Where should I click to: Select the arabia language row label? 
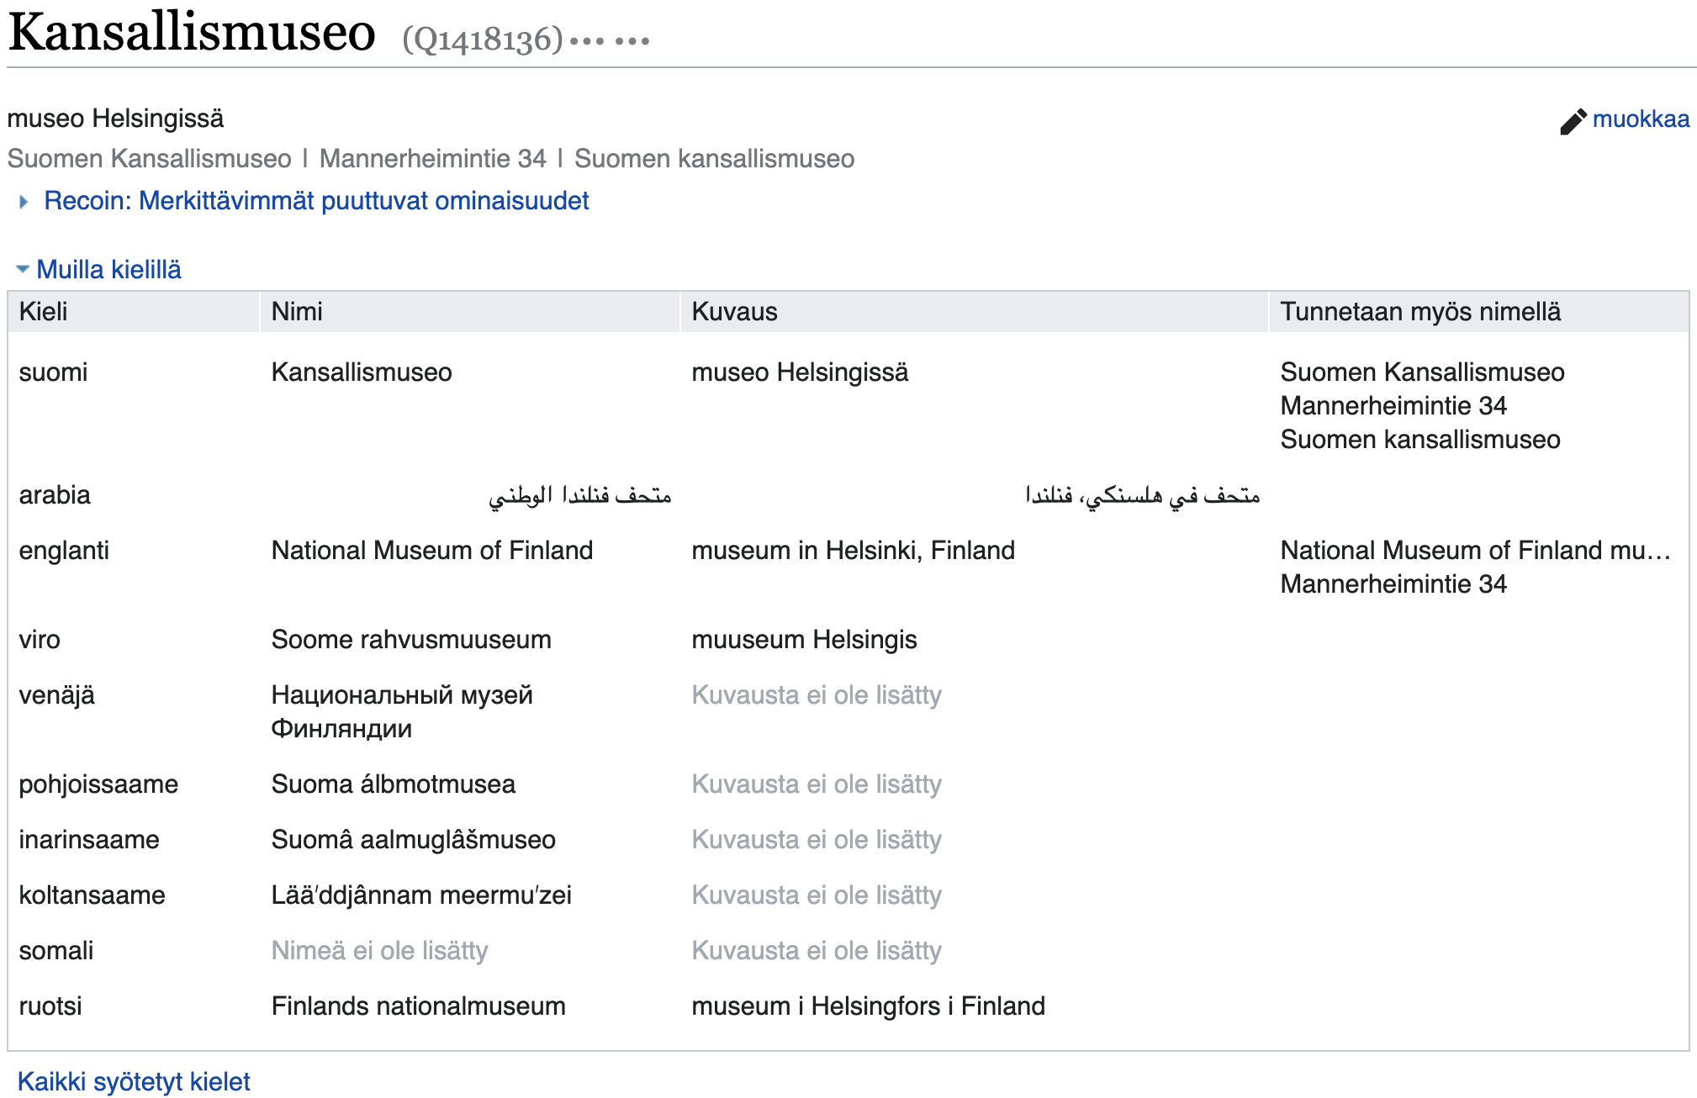coord(55,495)
